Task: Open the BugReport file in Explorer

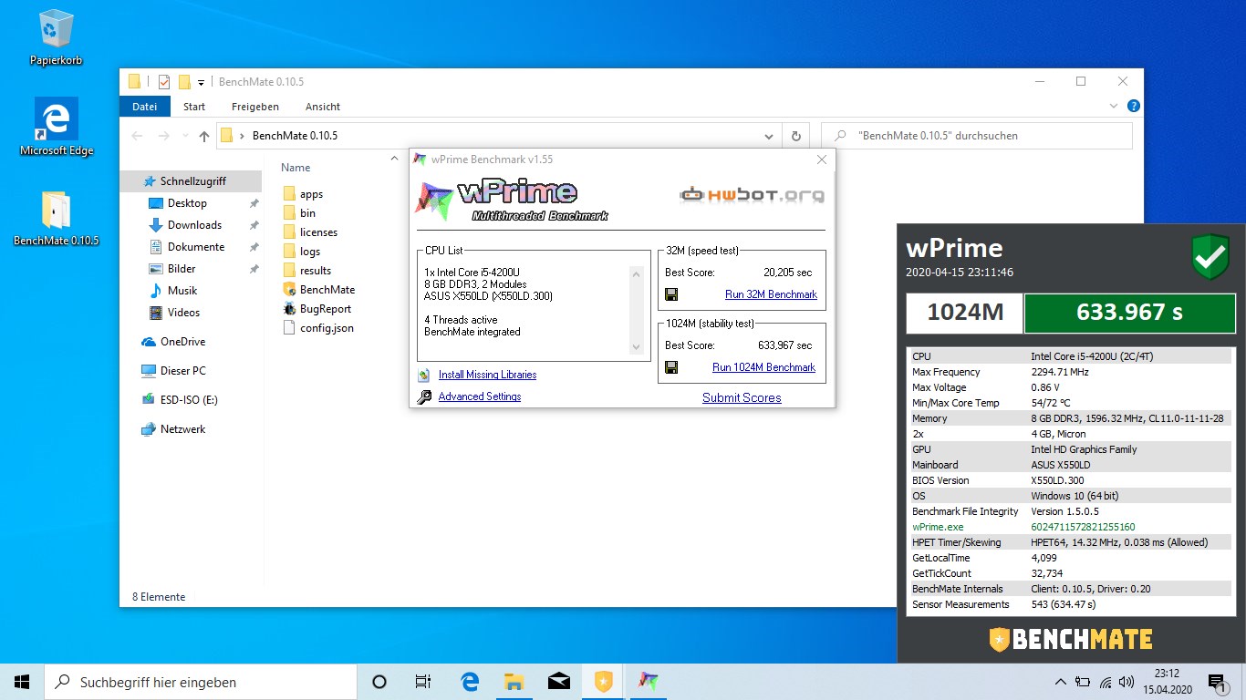Action: pyautogui.click(x=317, y=309)
